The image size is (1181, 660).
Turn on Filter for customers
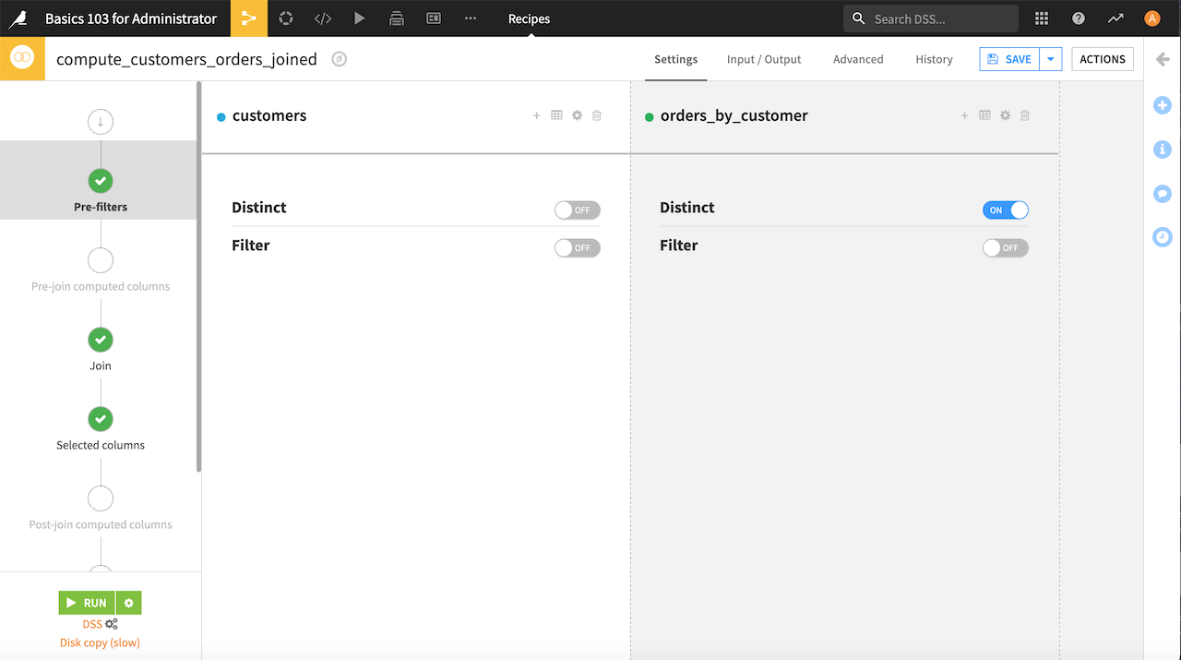coord(577,247)
